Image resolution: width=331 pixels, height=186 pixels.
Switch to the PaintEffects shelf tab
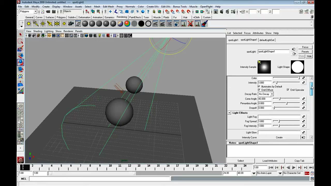pyautogui.click(x=135, y=17)
